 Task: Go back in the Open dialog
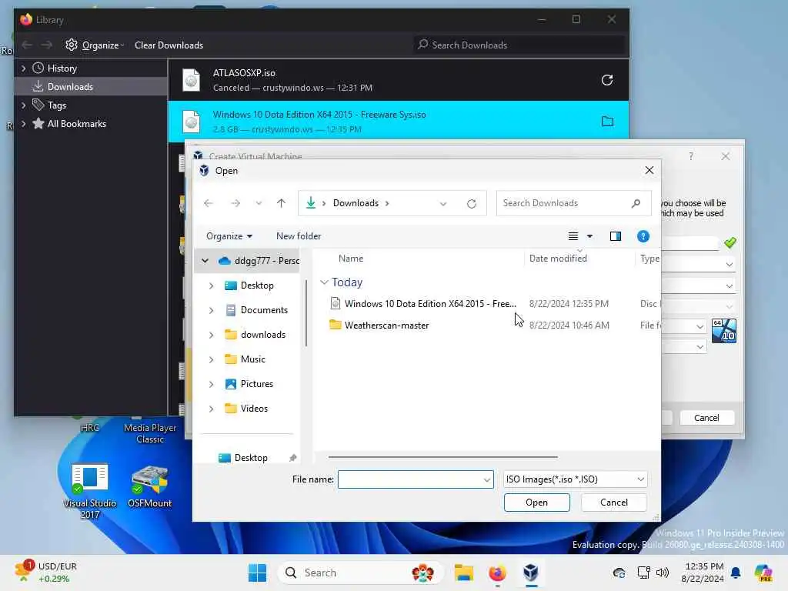(208, 203)
